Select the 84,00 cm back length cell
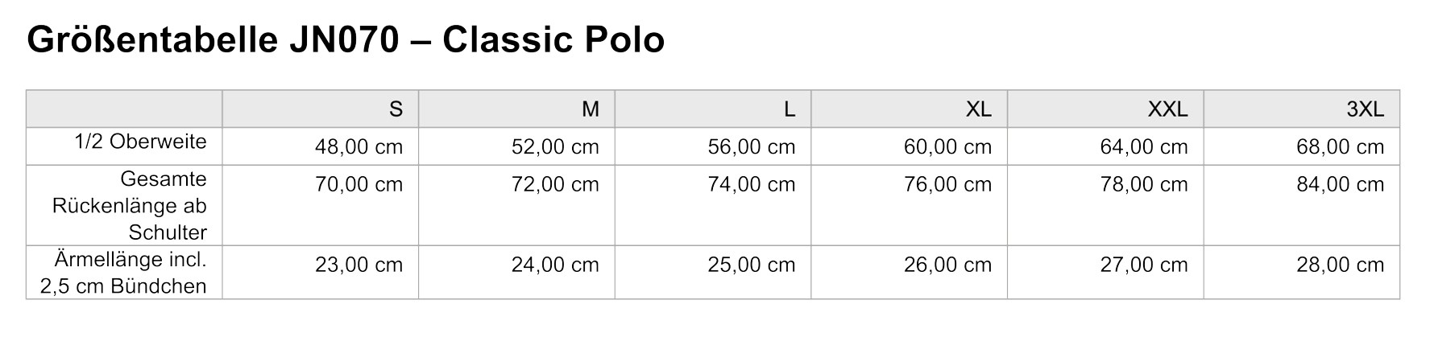1430x337 pixels. pos(1340,185)
